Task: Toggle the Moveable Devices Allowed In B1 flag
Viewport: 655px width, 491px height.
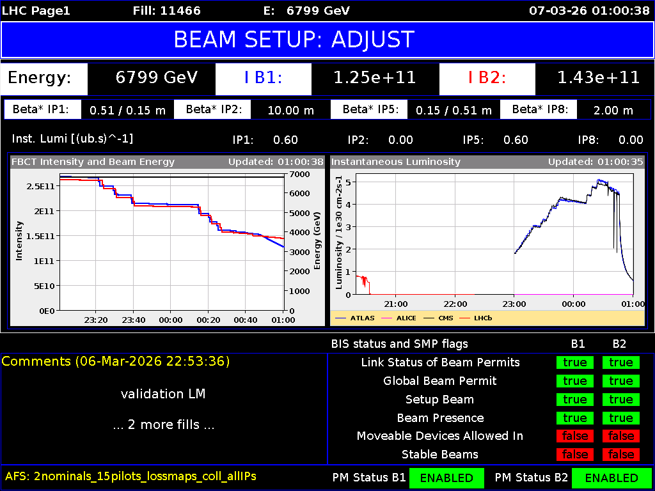Action: [x=574, y=436]
